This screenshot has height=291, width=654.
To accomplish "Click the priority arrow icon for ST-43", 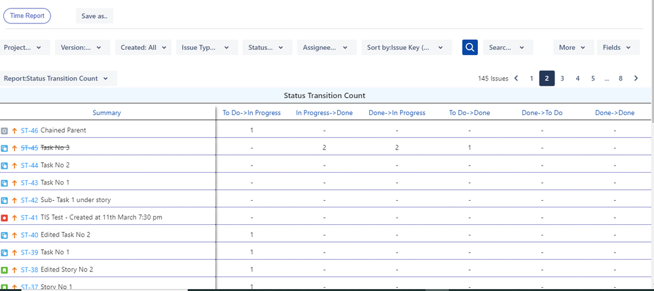I will 14,183.
